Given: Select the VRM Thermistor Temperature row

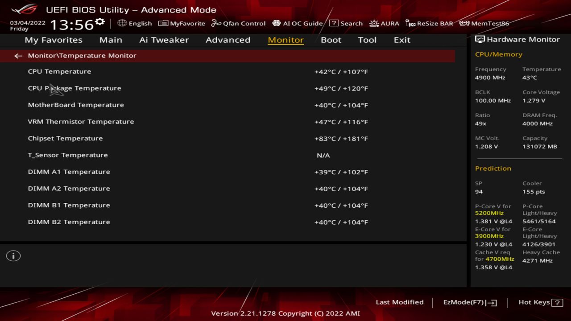Looking at the screenshot, I should point(228,122).
